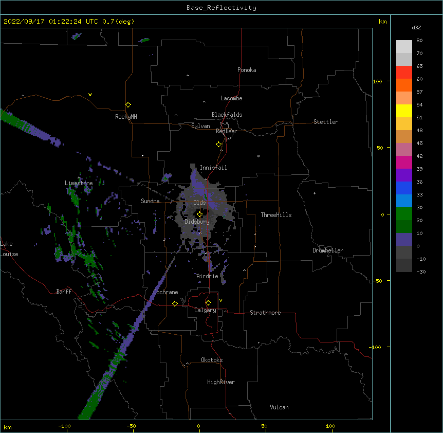Click the white asterisk above the Limestone label
The height and width of the screenshot is (433, 443).
tap(79, 178)
